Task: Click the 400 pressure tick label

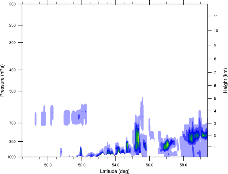Action: point(12,70)
